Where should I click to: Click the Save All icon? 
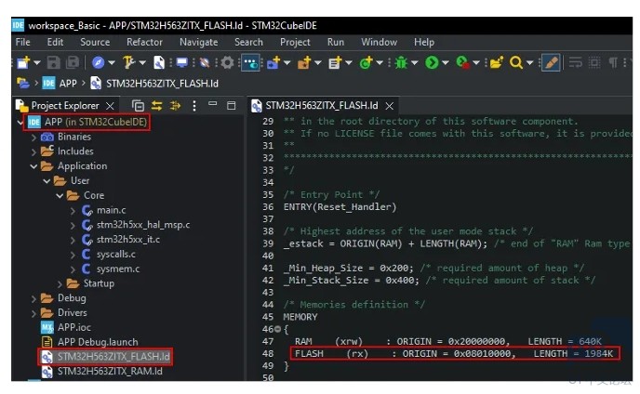click(x=73, y=62)
